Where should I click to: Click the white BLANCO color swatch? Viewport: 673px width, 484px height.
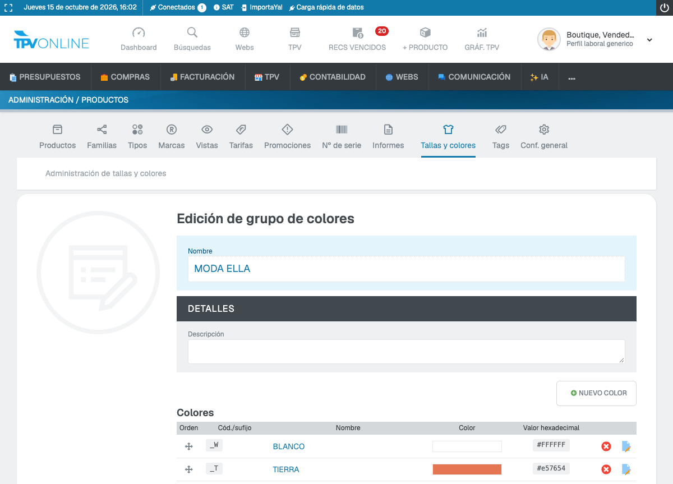[x=467, y=446]
